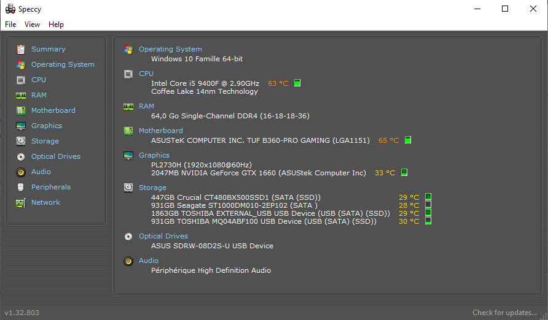Click the RAM stick icon in sidebar
Image resolution: width=548 pixels, height=320 pixels.
pos(21,96)
